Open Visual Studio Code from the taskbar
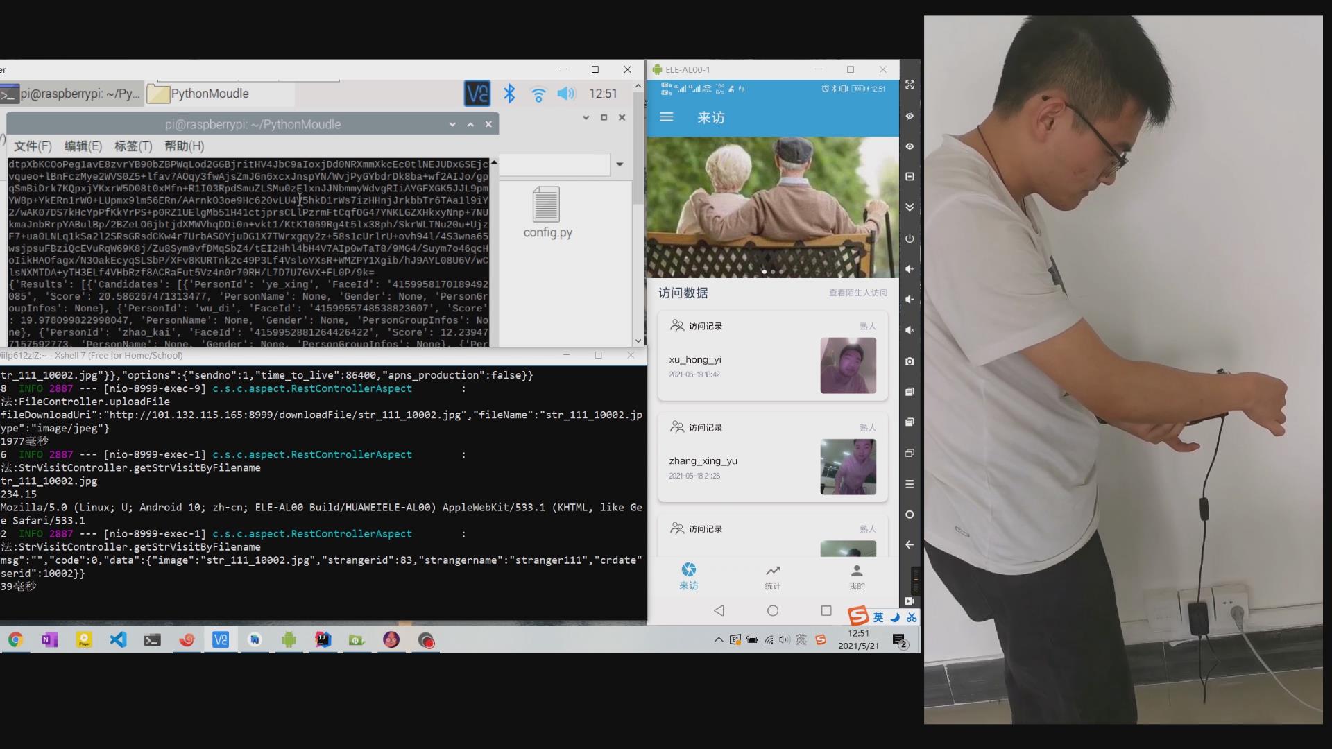 pos(118,639)
